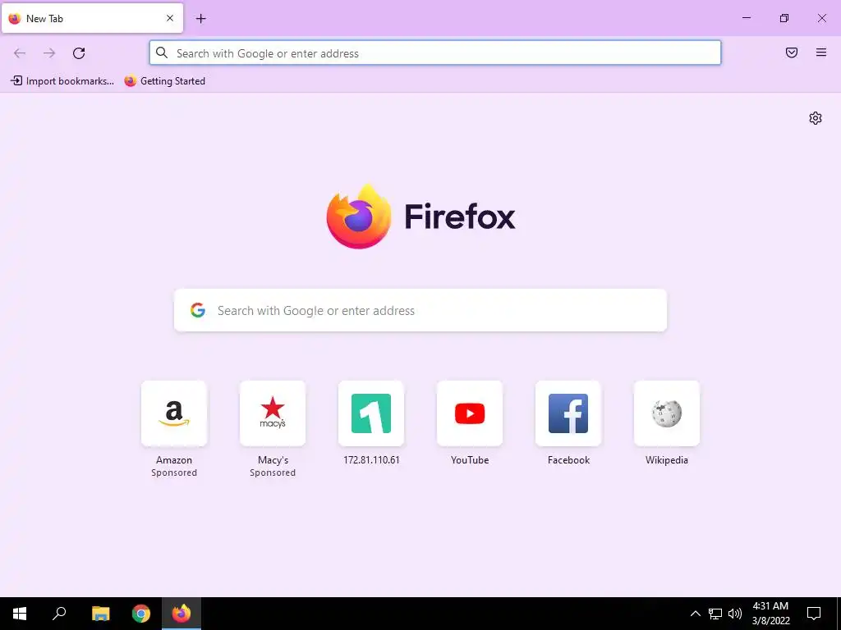The width and height of the screenshot is (841, 630).
Task: Open the Macy's sponsored shortcut tile
Action: click(273, 413)
